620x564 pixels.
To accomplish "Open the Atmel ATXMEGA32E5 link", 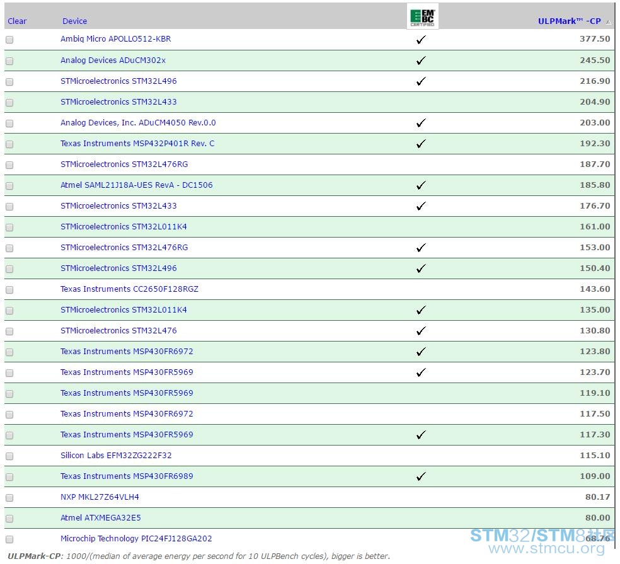I will click(100, 517).
